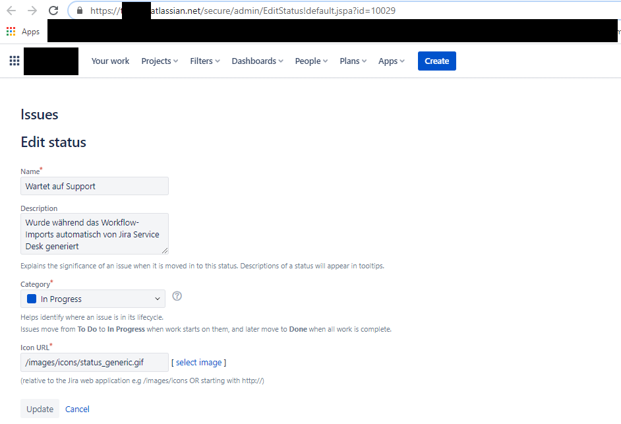This screenshot has width=621, height=424.
Task: Click the Category help question mark icon
Action: tap(177, 296)
